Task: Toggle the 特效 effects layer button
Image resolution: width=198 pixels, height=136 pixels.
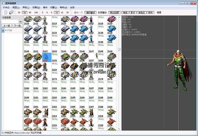Action: [150, 12]
